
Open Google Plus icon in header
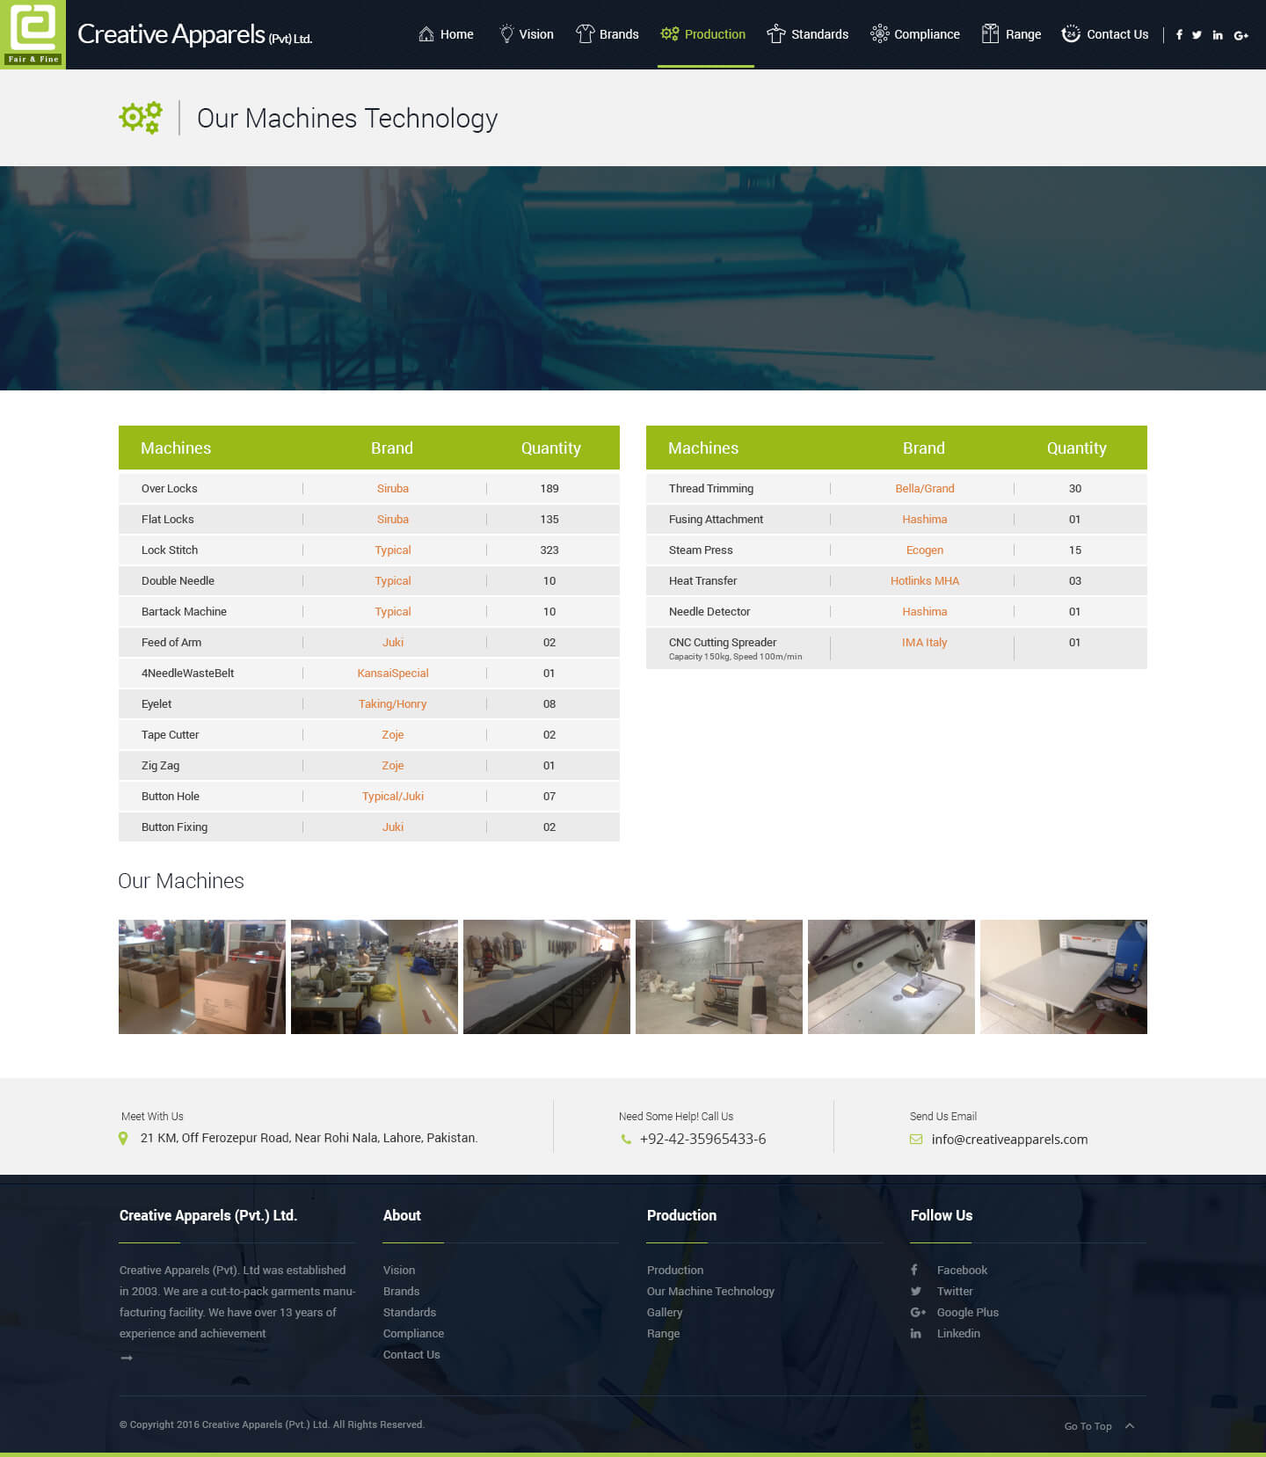(x=1241, y=35)
